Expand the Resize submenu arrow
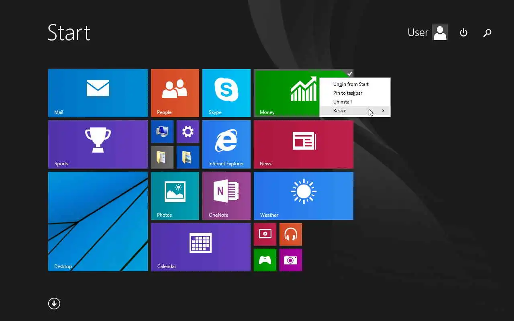Image resolution: width=514 pixels, height=321 pixels. [x=383, y=111]
